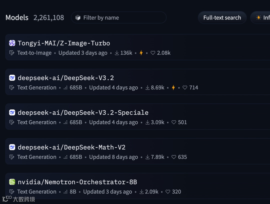
Task: Click the DeepSeek-Math-V2 avatar icon
Action: tap(12, 147)
